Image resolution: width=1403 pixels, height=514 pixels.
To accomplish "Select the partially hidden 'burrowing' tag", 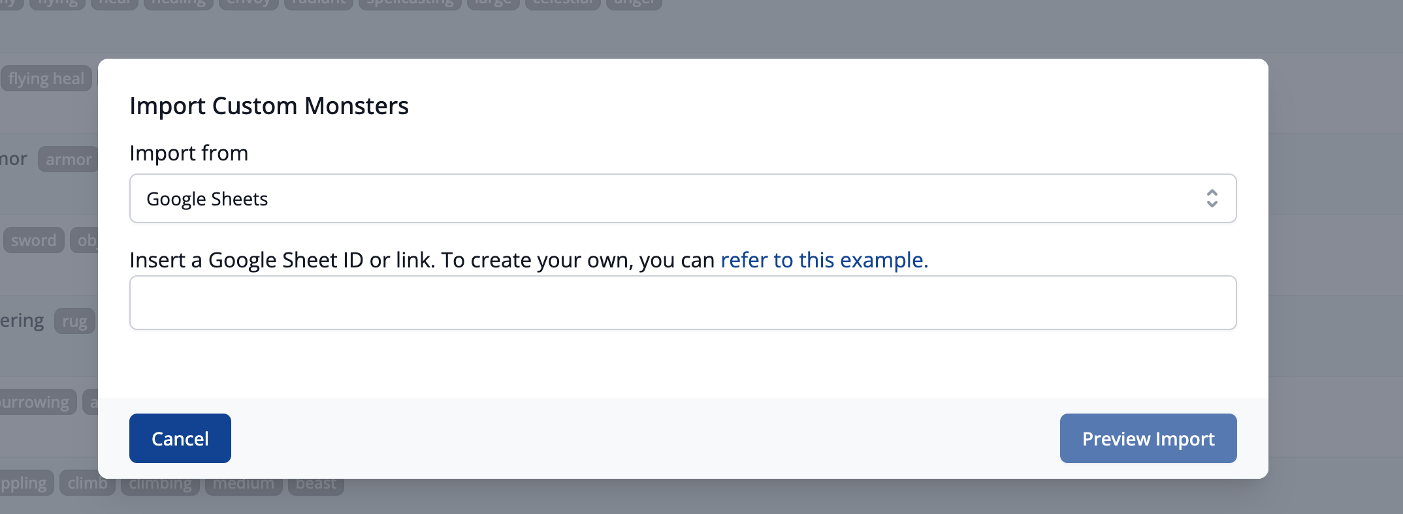I will click(38, 402).
